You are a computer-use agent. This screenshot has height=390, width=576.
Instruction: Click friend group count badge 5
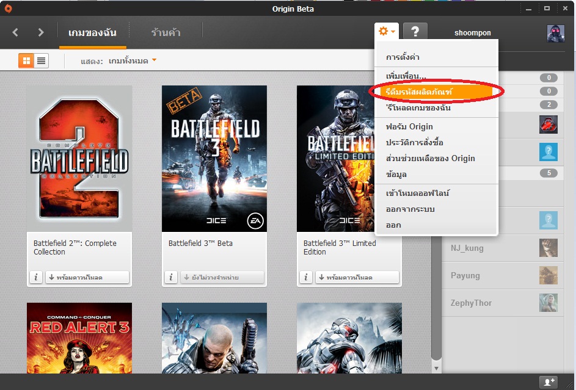[x=549, y=173]
